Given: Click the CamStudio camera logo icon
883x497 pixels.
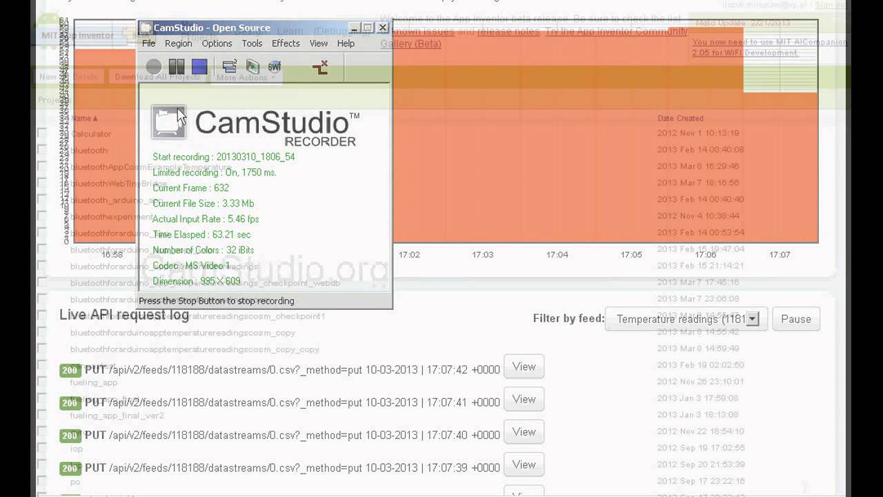Looking at the screenshot, I should click(x=169, y=122).
